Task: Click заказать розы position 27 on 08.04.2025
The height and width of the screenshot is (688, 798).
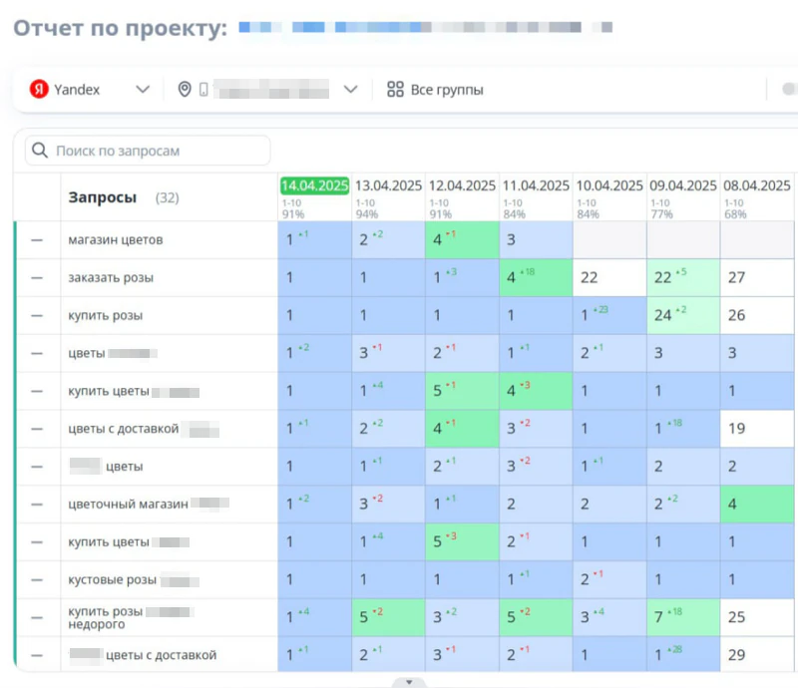Action: coord(757,278)
